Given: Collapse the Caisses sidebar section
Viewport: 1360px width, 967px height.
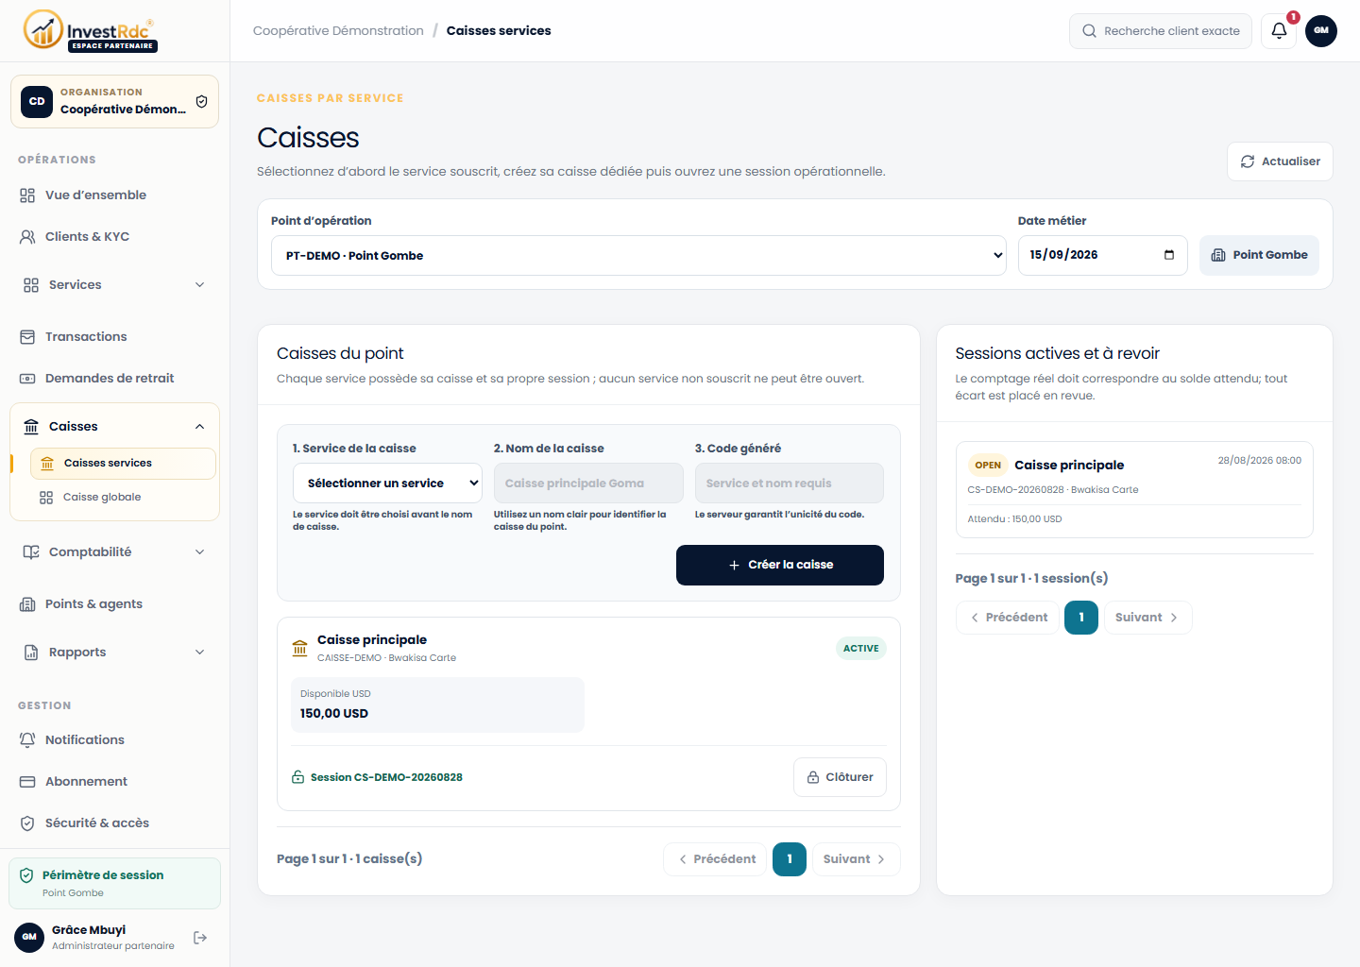Looking at the screenshot, I should click(x=114, y=427).
